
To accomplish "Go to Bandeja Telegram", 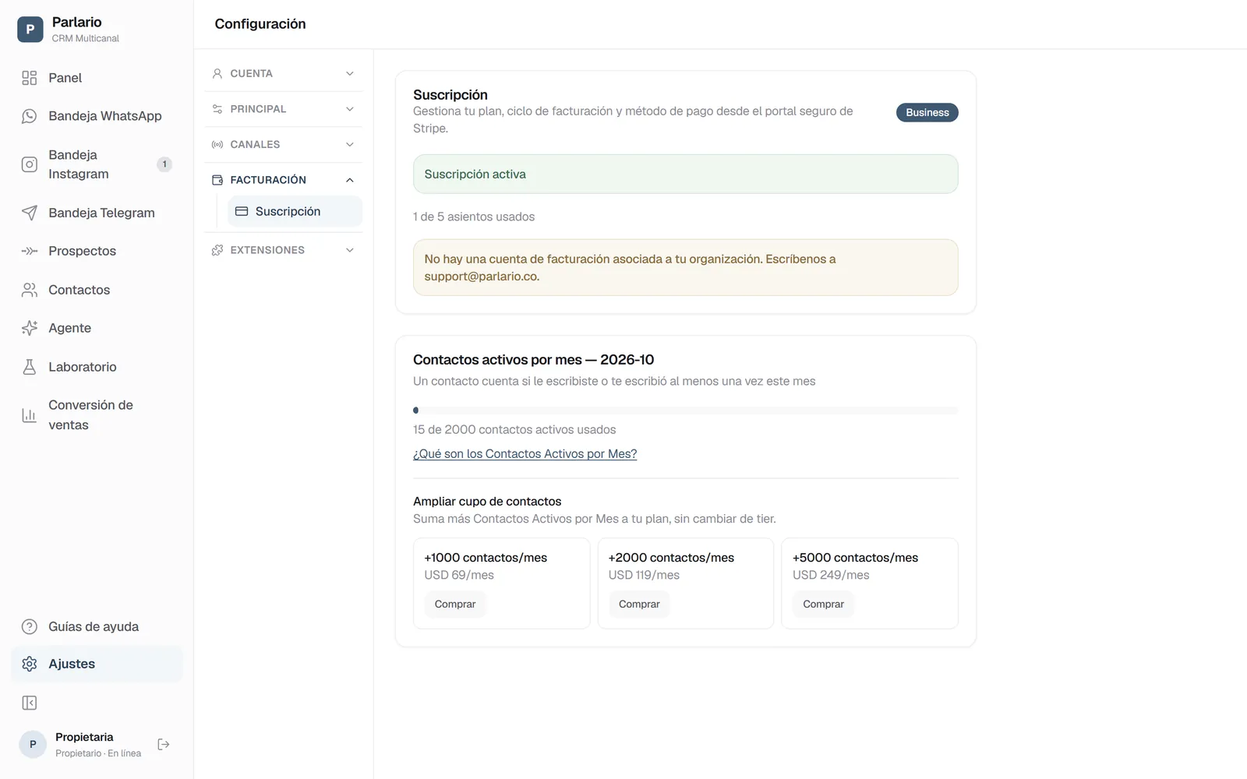I will 97,213.
